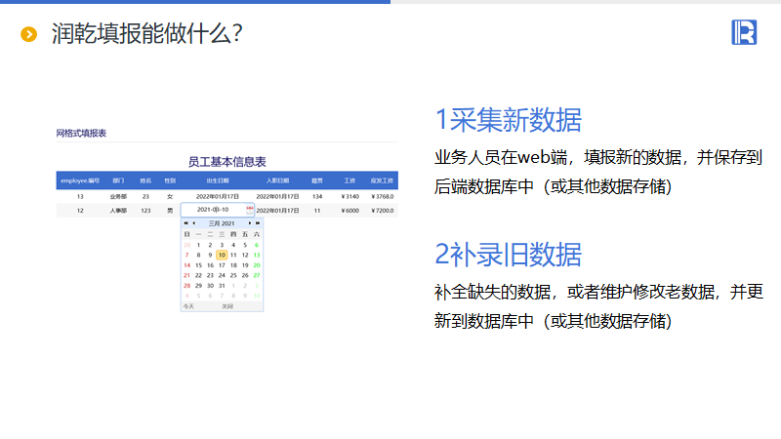Click the 网格式填报表 label above the table
The width and height of the screenshot is (781, 439).
[x=81, y=134]
